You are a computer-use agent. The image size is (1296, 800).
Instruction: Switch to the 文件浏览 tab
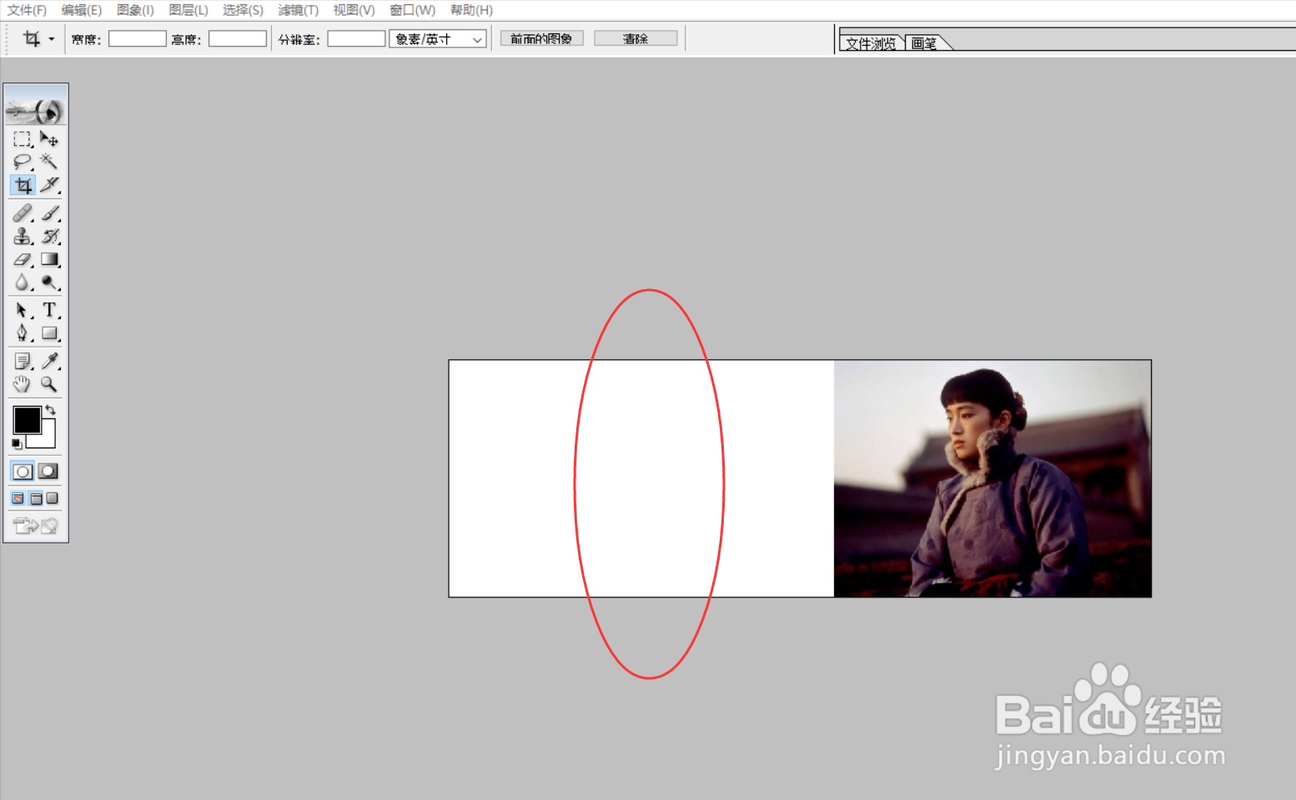pyautogui.click(x=871, y=43)
